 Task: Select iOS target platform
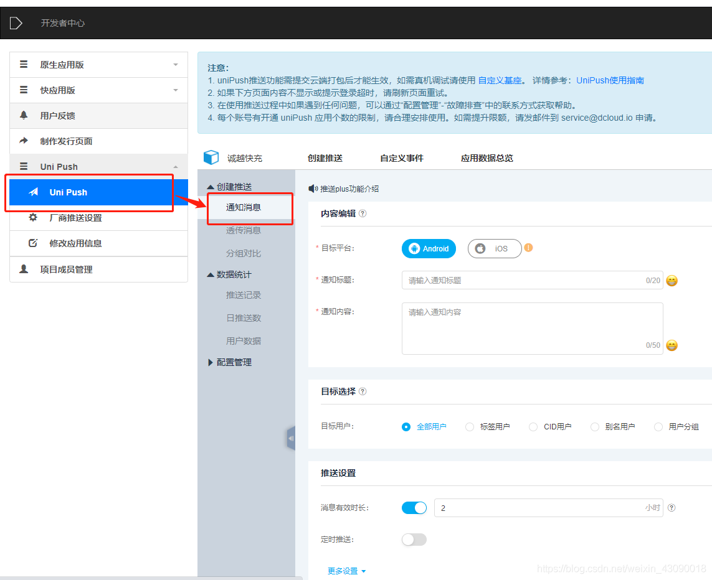tap(495, 248)
